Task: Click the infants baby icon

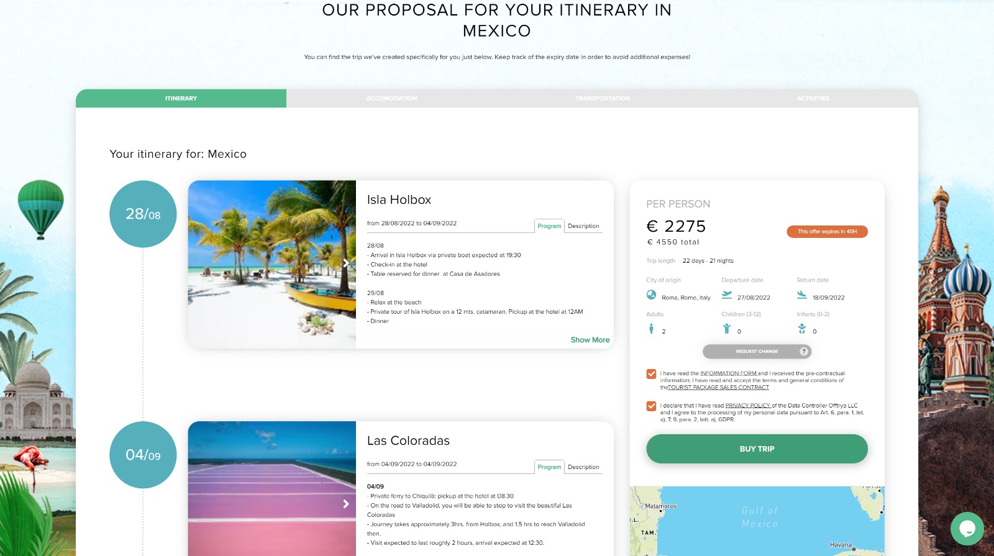Action: (x=802, y=329)
